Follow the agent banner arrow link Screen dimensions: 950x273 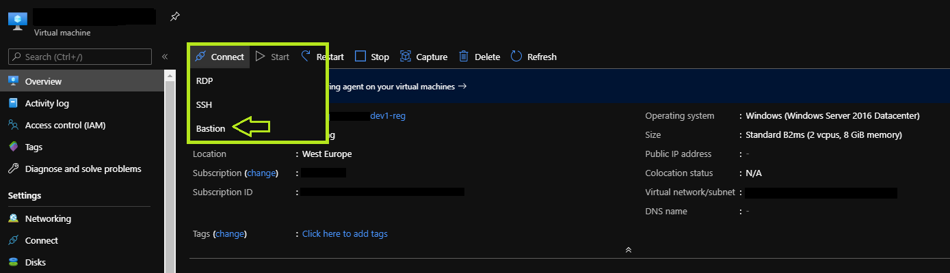tap(462, 87)
